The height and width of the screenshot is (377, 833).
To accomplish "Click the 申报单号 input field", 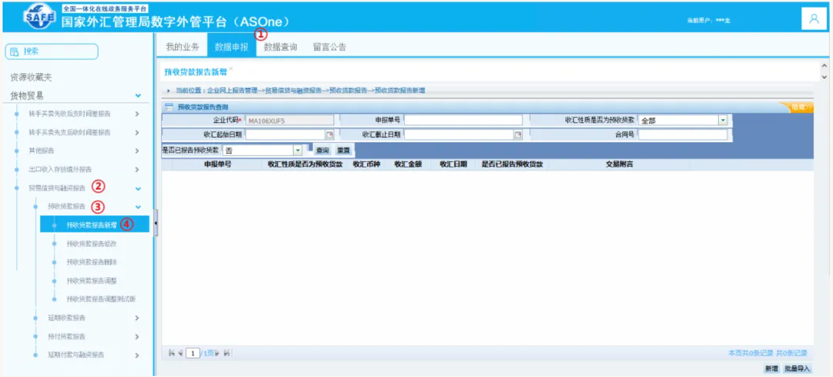I will click(x=463, y=120).
